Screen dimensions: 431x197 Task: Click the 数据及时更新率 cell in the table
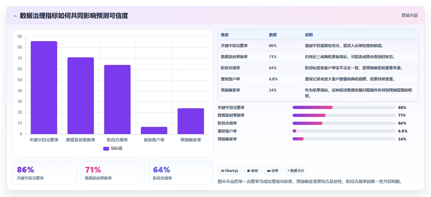pos(234,57)
